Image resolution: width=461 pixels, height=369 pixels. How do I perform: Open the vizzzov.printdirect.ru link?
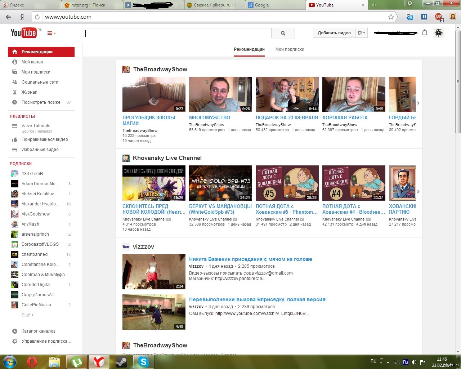tap(241, 279)
